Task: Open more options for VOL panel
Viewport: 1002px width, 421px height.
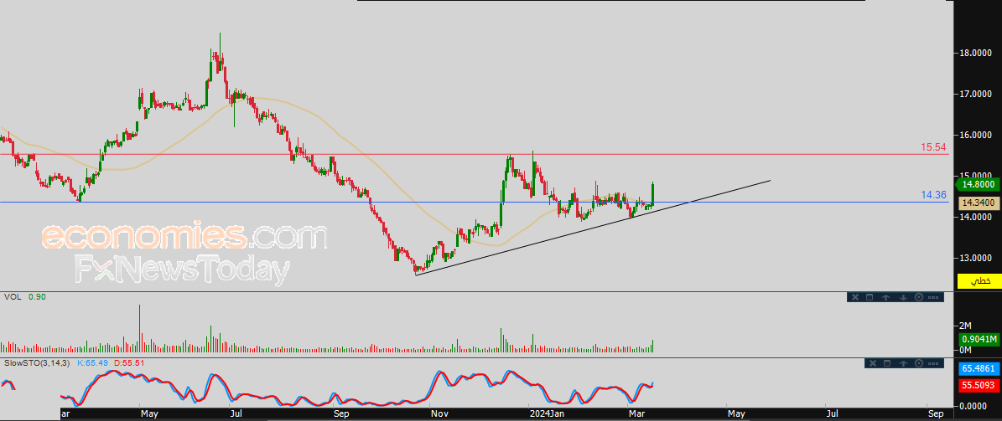Action: [x=933, y=297]
